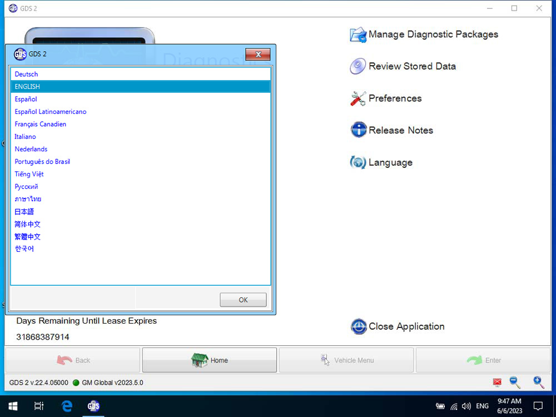
Task: Select Deutsch in the language list
Action: pos(141,74)
